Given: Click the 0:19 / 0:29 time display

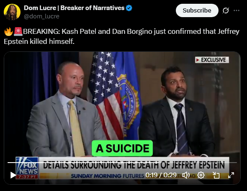Looking at the screenshot, I should (161, 175).
